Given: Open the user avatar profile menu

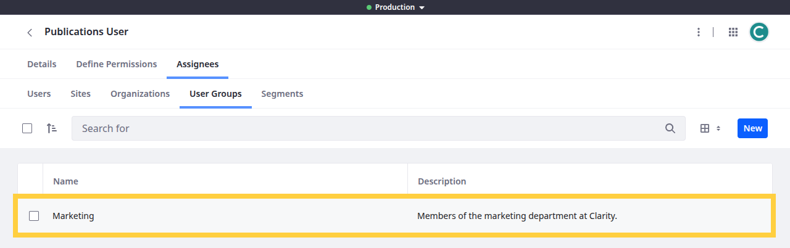Looking at the screenshot, I should tap(759, 32).
